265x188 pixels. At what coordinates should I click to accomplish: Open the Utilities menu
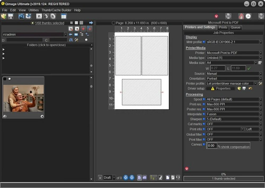pyautogui.click(x=34, y=10)
